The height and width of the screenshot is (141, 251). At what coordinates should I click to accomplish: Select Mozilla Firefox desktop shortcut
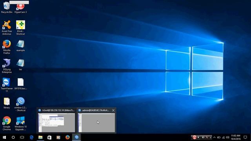[x=7, y=47]
